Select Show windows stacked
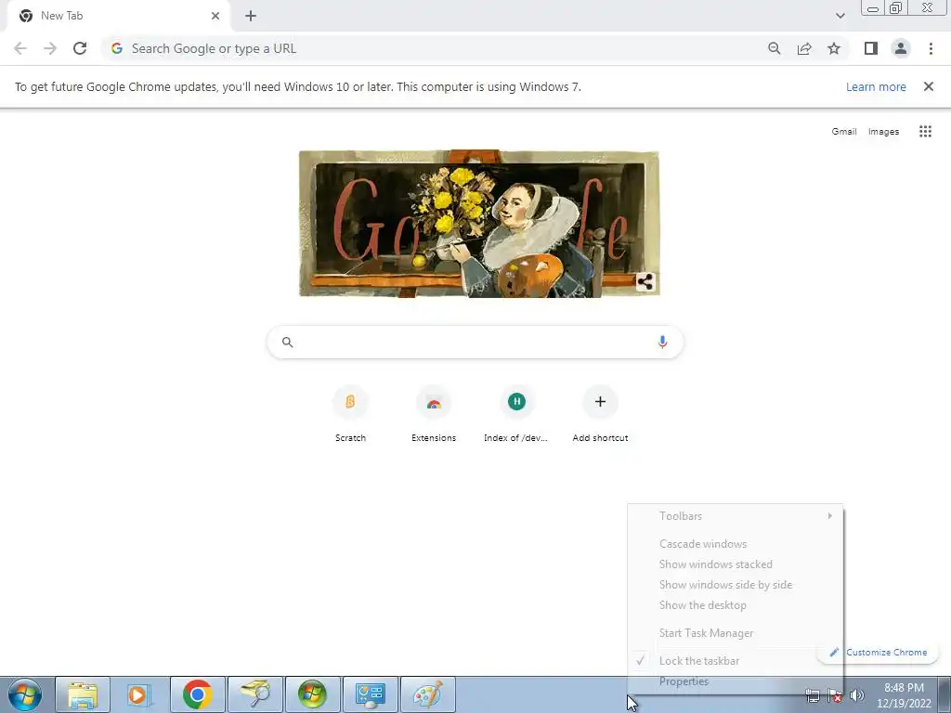 point(736,564)
